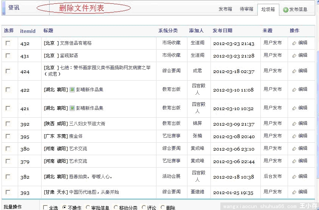Select the 删除 batch radio option

163,207
